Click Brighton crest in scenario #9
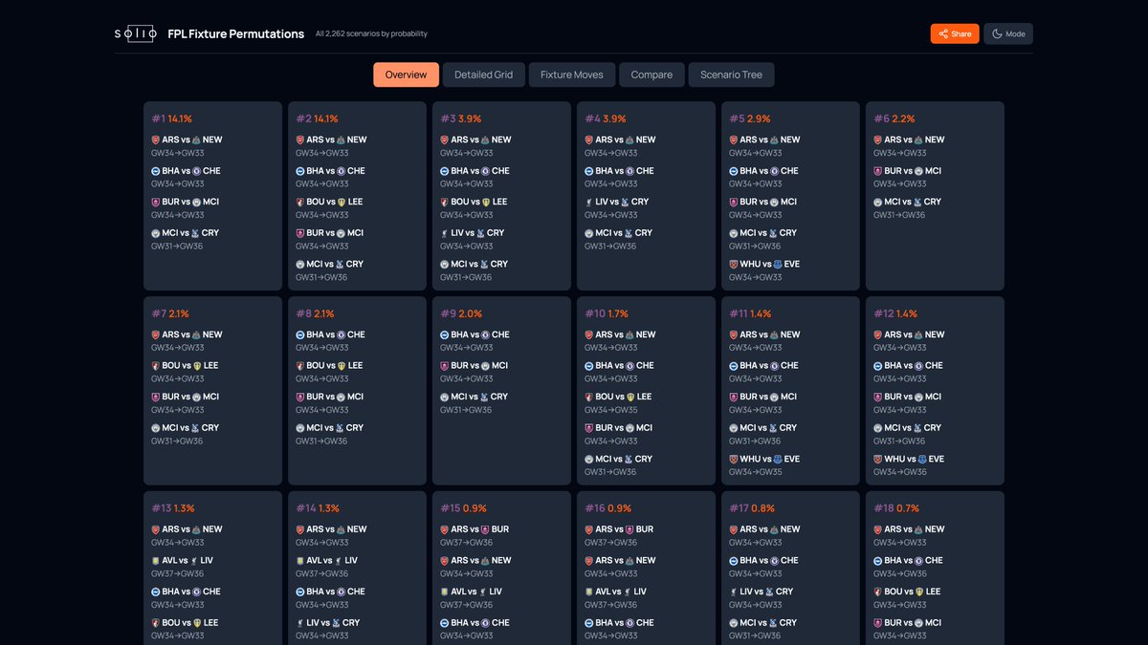 pyautogui.click(x=445, y=334)
